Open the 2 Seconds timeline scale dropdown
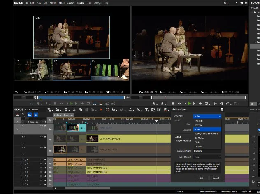260x194 pixels. pyautogui.click(x=35, y=122)
